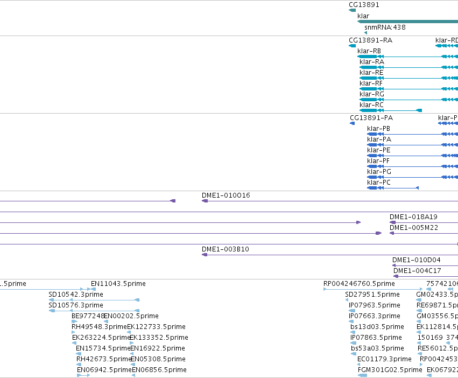458x378 pixels.
Task: Click the teal klar gene bar
Action: point(408,22)
